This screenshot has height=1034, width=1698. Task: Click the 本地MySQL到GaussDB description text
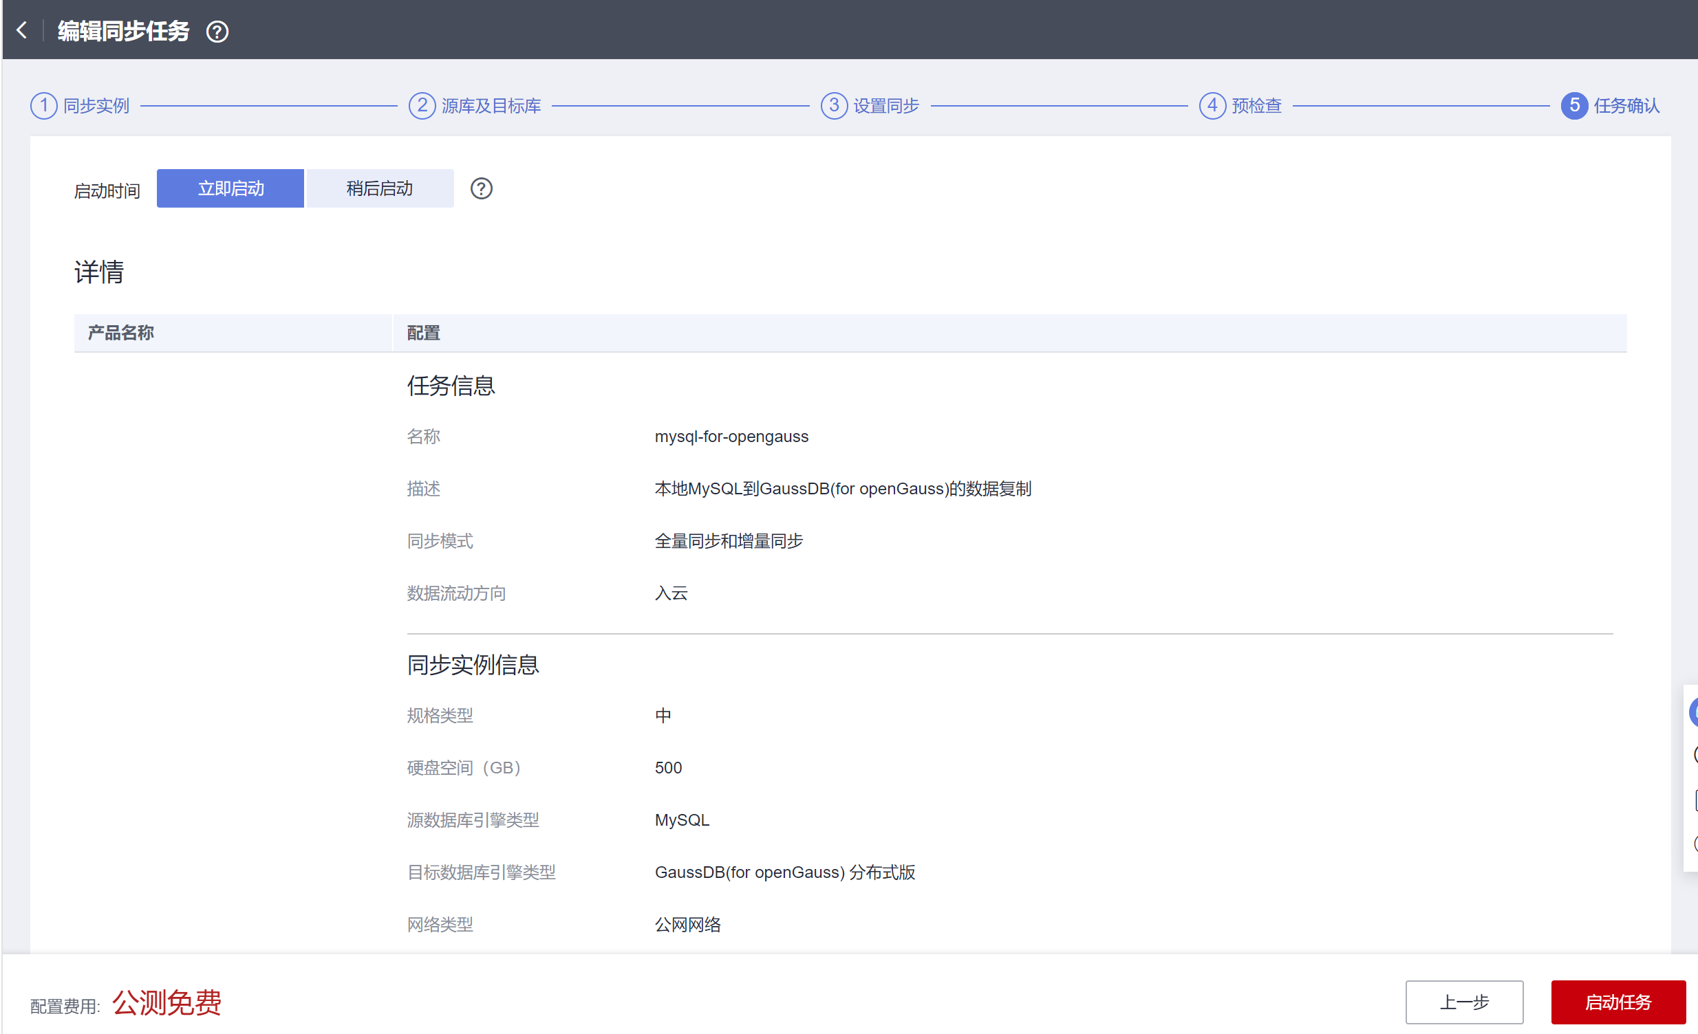pyautogui.click(x=843, y=489)
